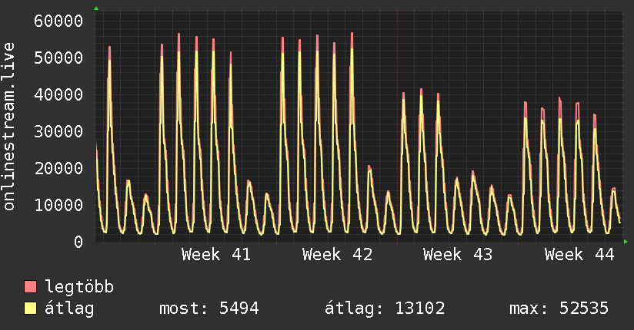The height and width of the screenshot is (330, 634).
Task: Click the Week 43 axis label
Action: tap(458, 255)
